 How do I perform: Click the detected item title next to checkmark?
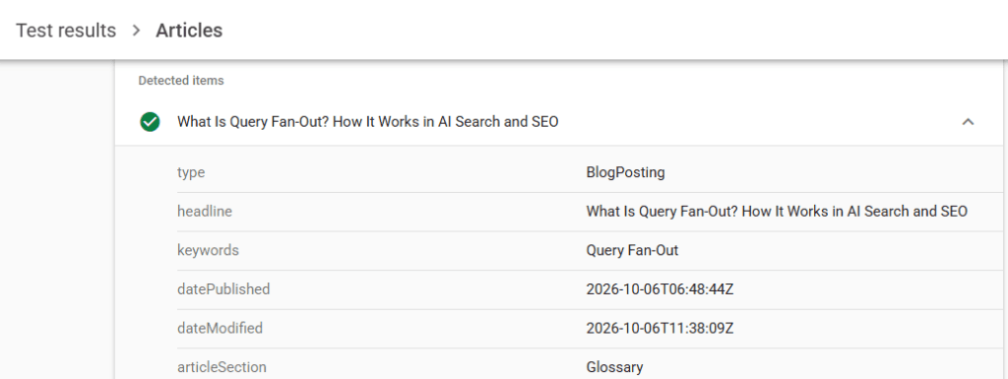point(368,121)
